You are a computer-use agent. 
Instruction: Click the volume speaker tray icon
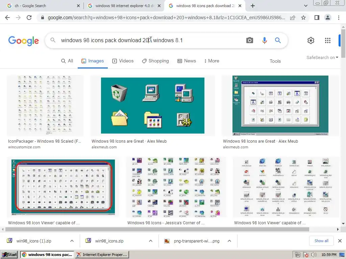point(314,255)
